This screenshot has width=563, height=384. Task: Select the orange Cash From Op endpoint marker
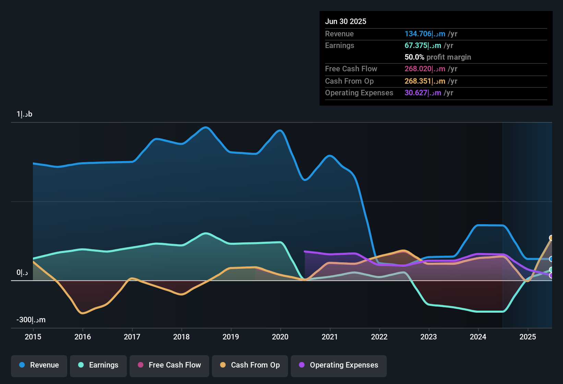[x=551, y=238]
